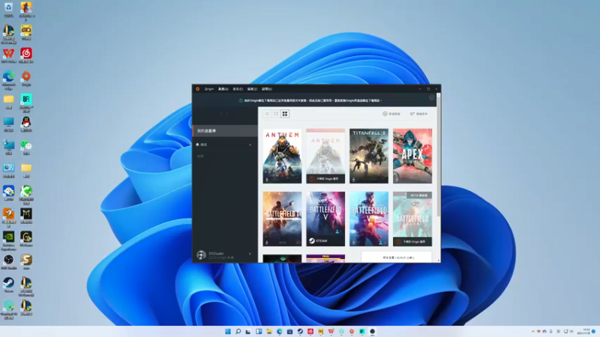Screen dimensions: 600x337
Task: Open the WPS Office desktop shortcut
Action: (8, 55)
